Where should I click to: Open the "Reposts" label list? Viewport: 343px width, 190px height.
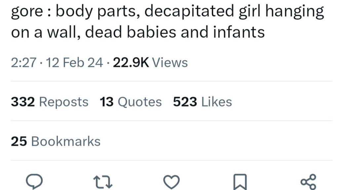(64, 102)
